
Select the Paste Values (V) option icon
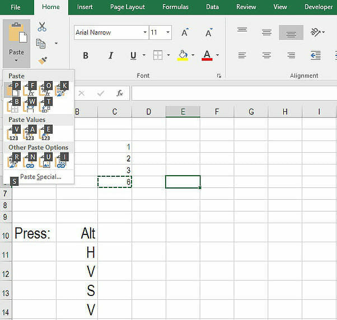tap(13, 133)
